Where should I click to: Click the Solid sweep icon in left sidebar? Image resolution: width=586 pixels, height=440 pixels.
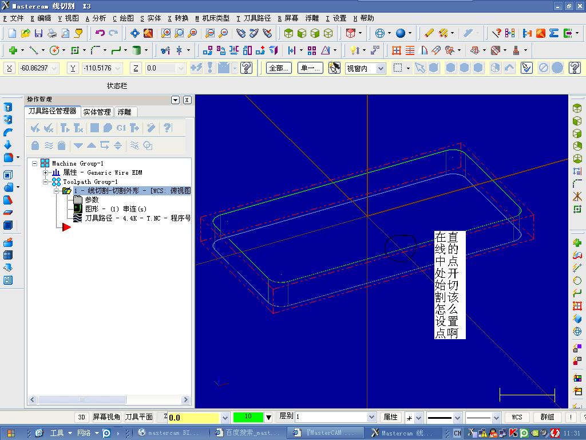(8, 132)
